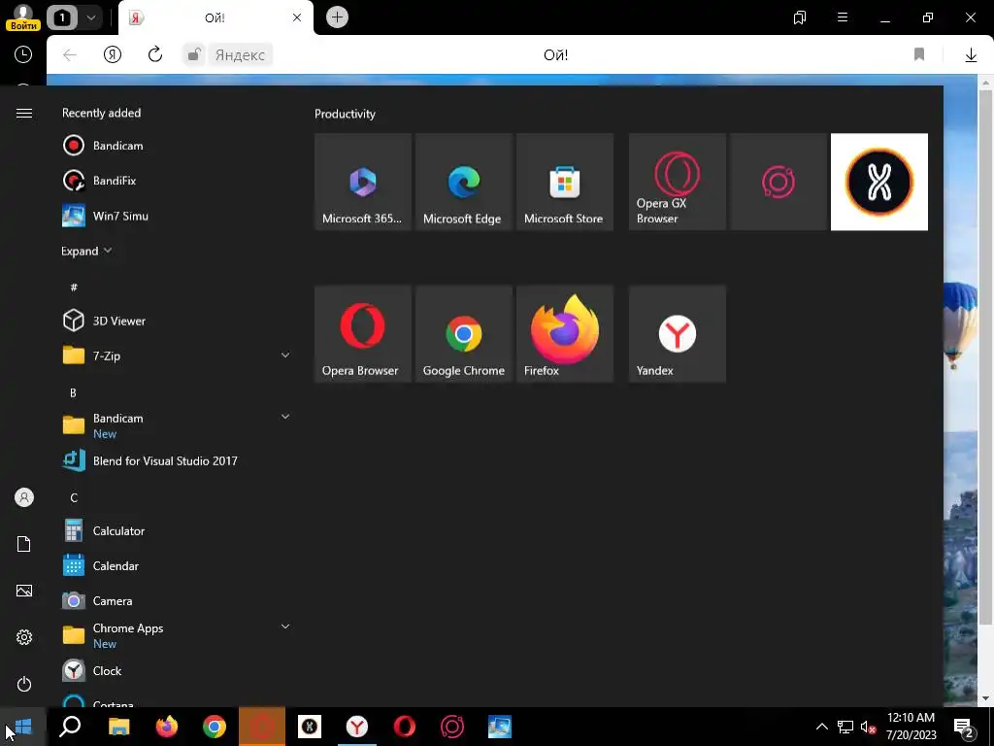
Task: Launch the Firefox tile
Action: pos(565,334)
